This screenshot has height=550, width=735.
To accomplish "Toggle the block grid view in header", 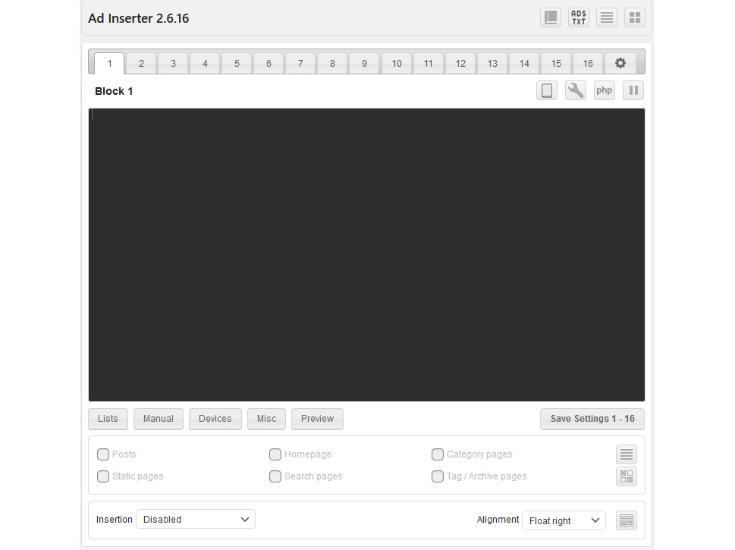I will tap(635, 17).
